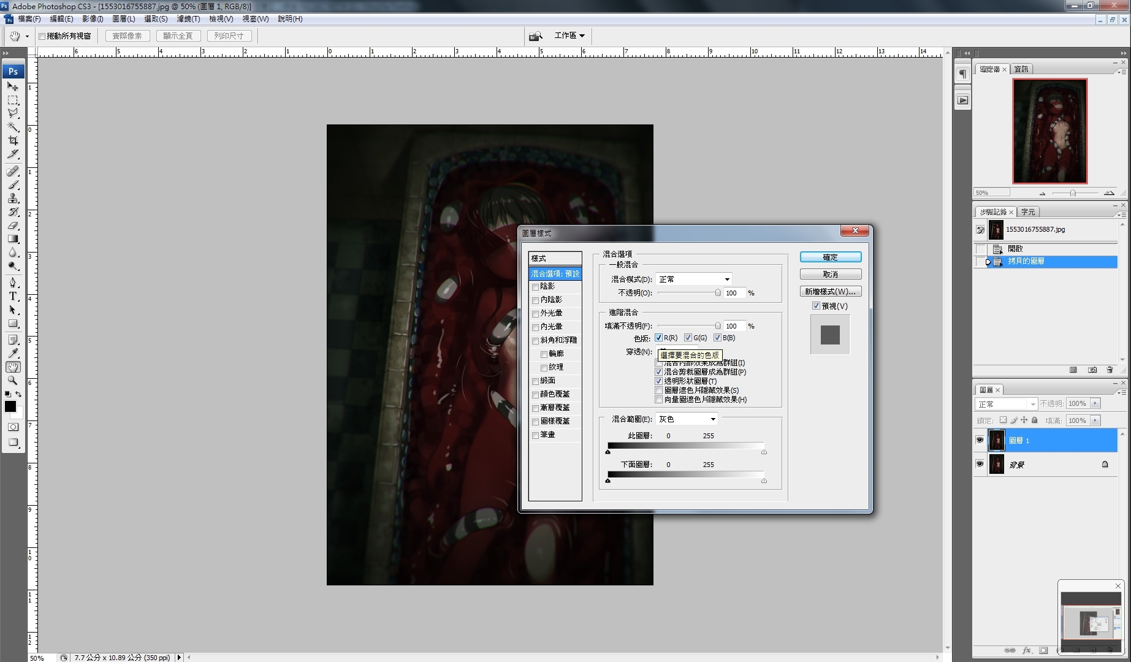Open Layers panel blend mode 正常 dropdown
This screenshot has width=1131, height=662.
1006,404
